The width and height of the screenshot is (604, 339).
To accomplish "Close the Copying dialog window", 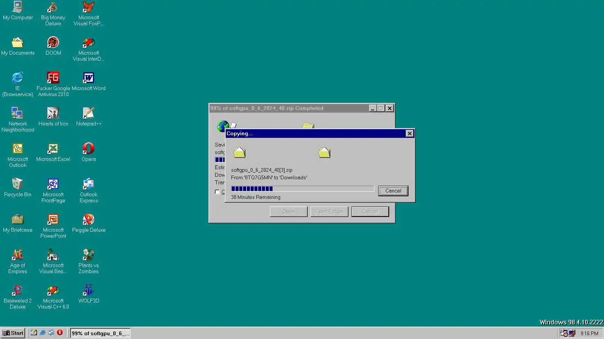I will tap(410, 133).
